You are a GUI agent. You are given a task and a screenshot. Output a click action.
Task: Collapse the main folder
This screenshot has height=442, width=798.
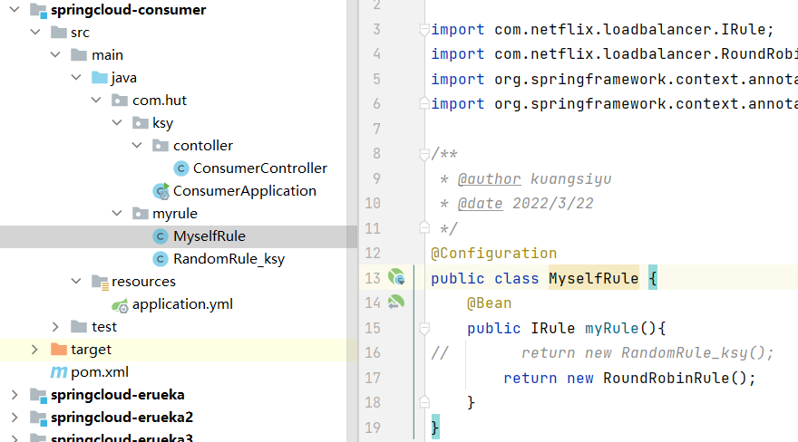click(55, 54)
